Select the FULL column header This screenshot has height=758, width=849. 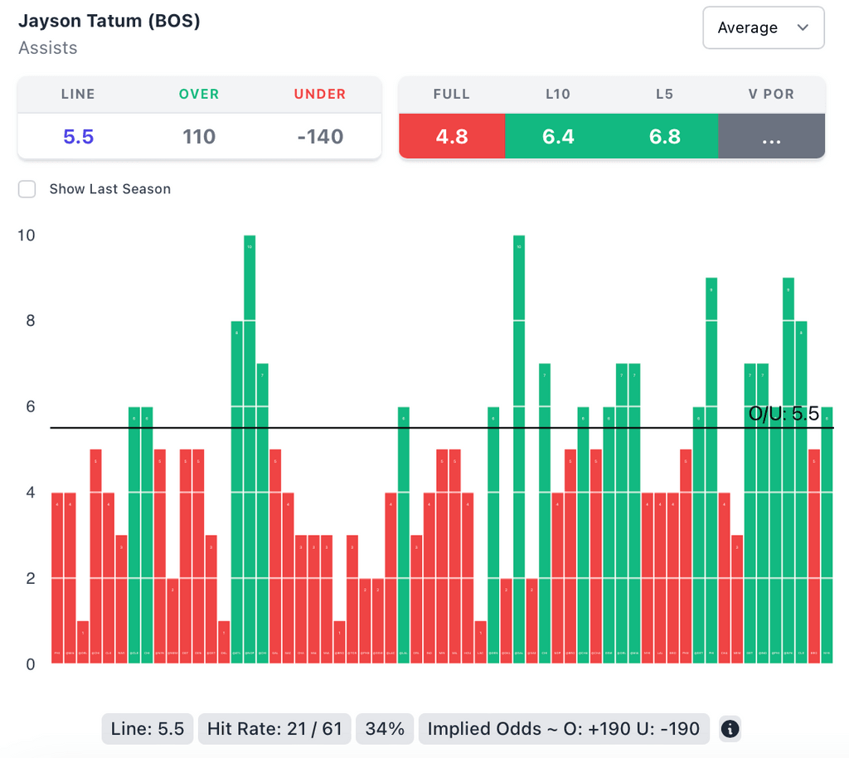point(452,94)
